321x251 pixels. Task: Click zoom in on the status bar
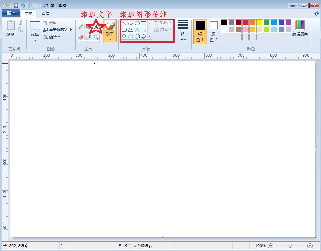pos(310,245)
